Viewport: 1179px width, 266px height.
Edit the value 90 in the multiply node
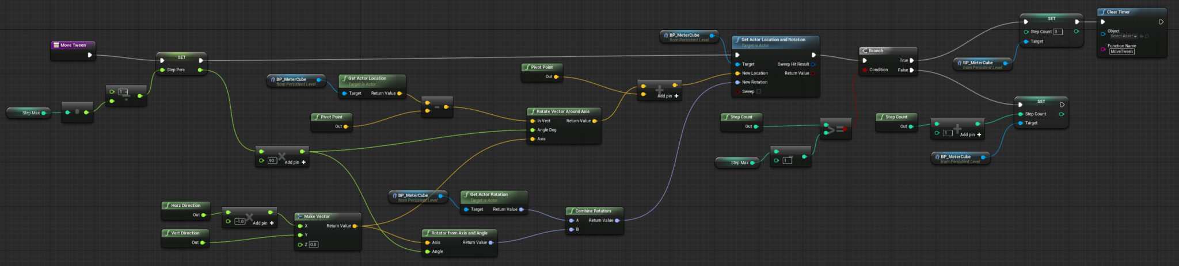[272, 161]
